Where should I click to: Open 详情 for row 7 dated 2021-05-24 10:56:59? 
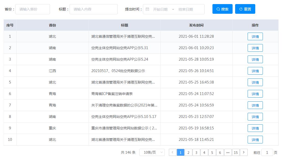255,105
